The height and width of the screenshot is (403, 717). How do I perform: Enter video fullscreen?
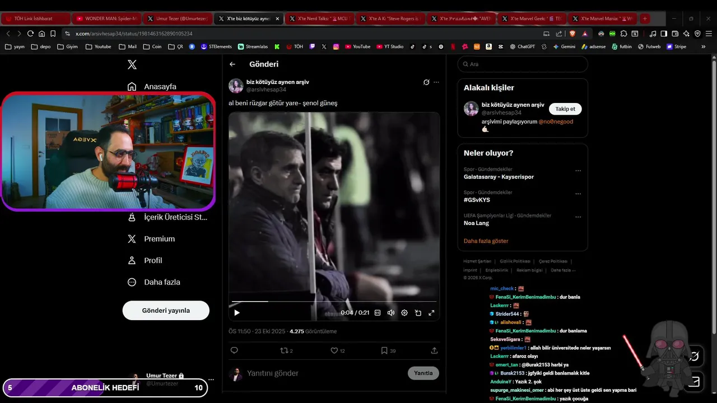coord(431,313)
